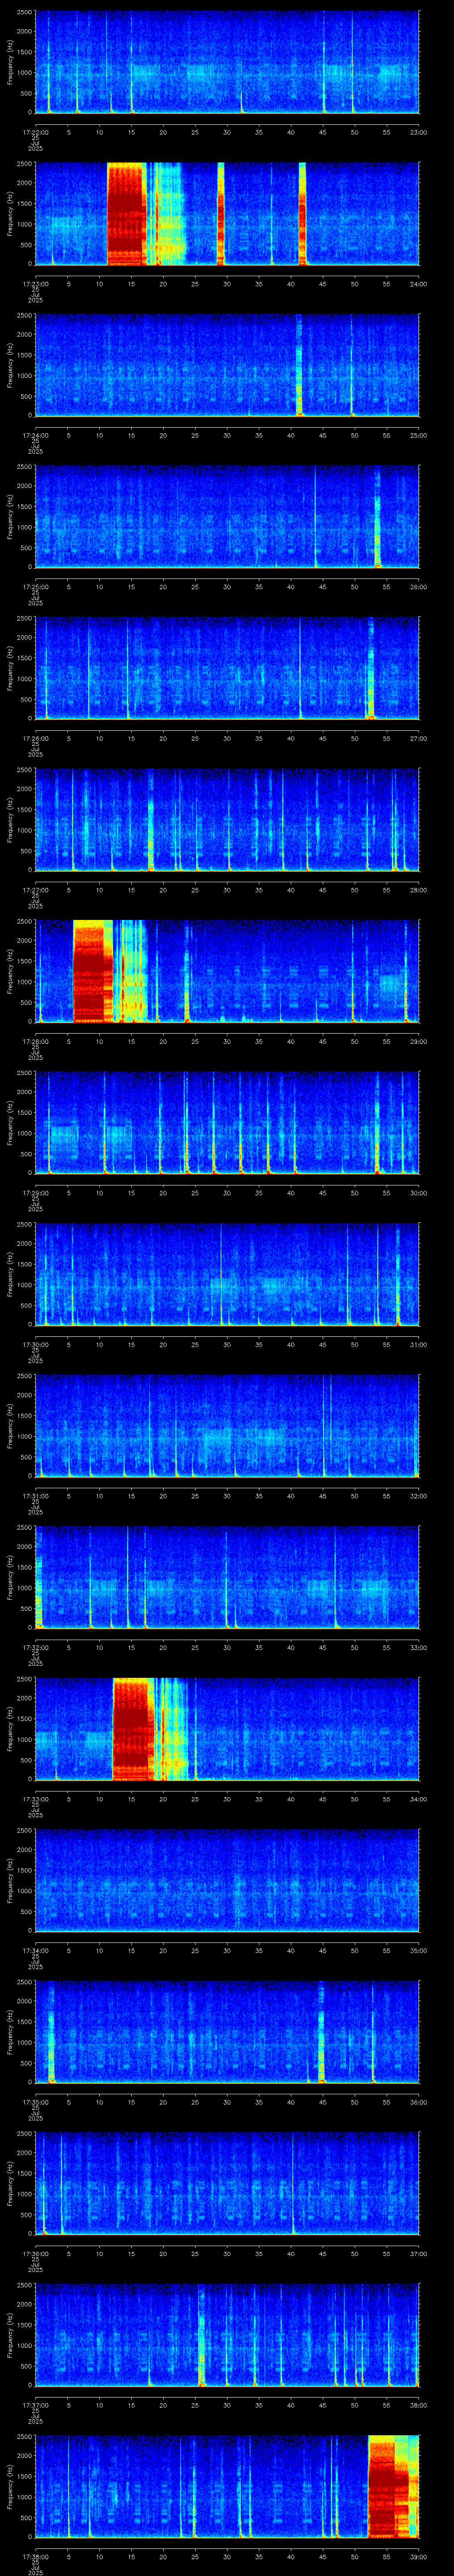This screenshot has width=454, height=2576.
Task: Click the Frequency (Hz) axis label of the 17:22:00 panel
Action: (10, 62)
